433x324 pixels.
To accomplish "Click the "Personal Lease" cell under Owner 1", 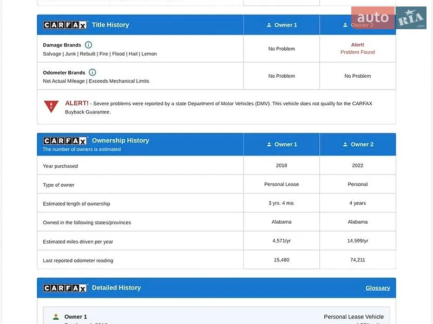I will coord(281,184).
